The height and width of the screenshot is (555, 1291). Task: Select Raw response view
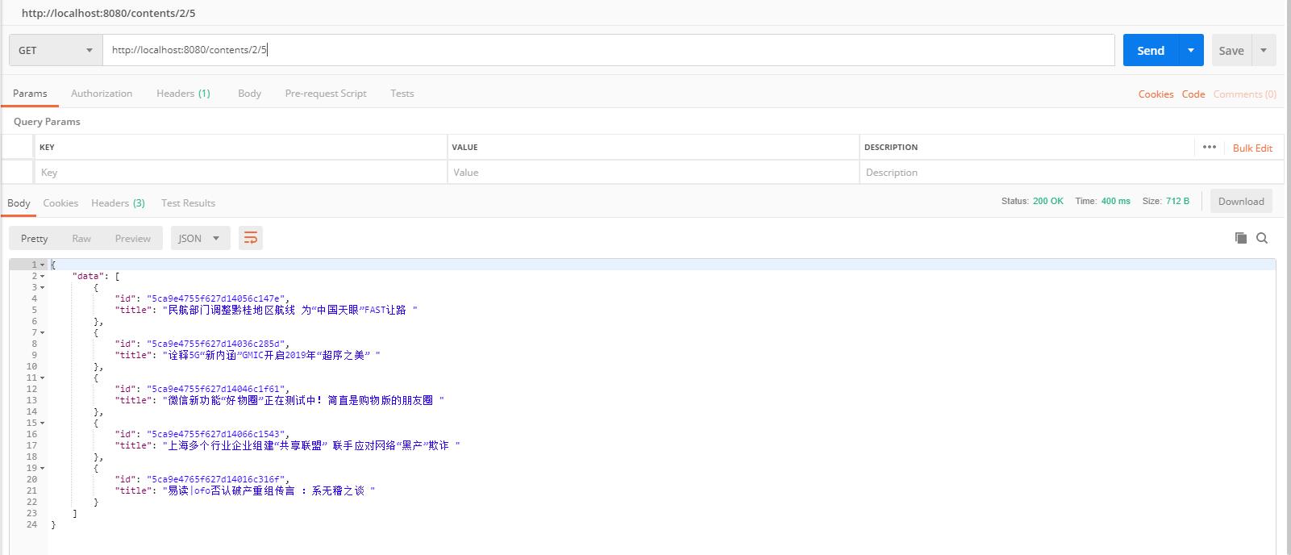click(81, 238)
